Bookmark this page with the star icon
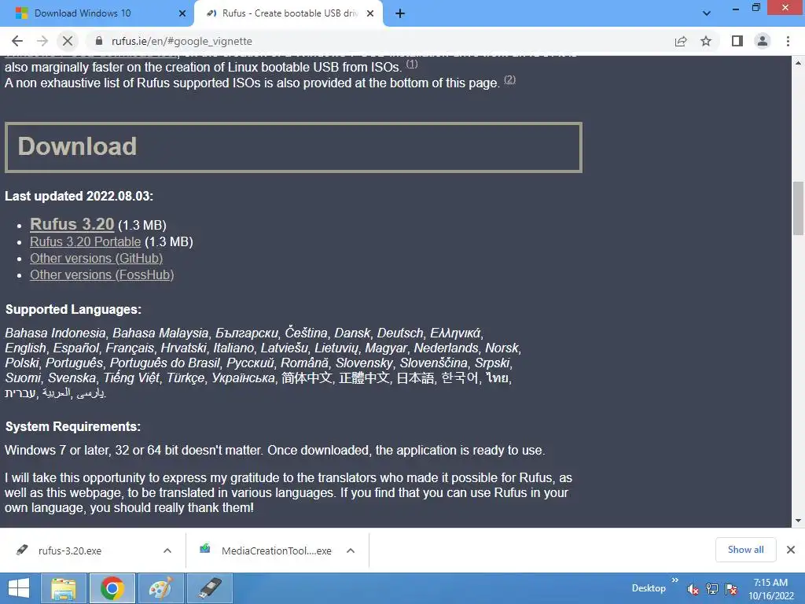The width and height of the screenshot is (805, 604). point(706,41)
